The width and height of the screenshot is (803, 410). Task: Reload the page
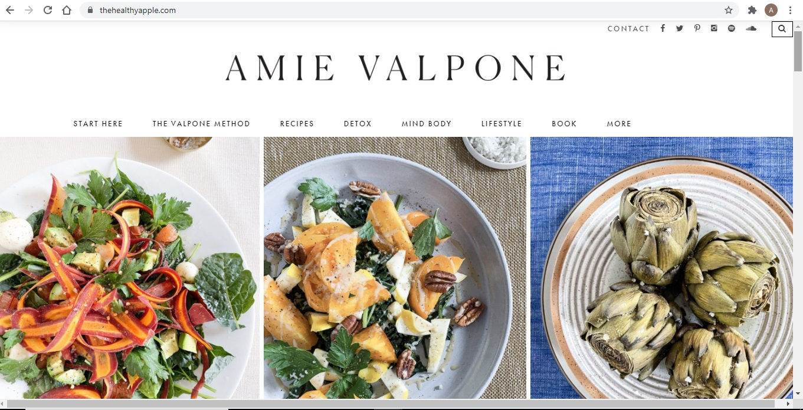(x=48, y=10)
